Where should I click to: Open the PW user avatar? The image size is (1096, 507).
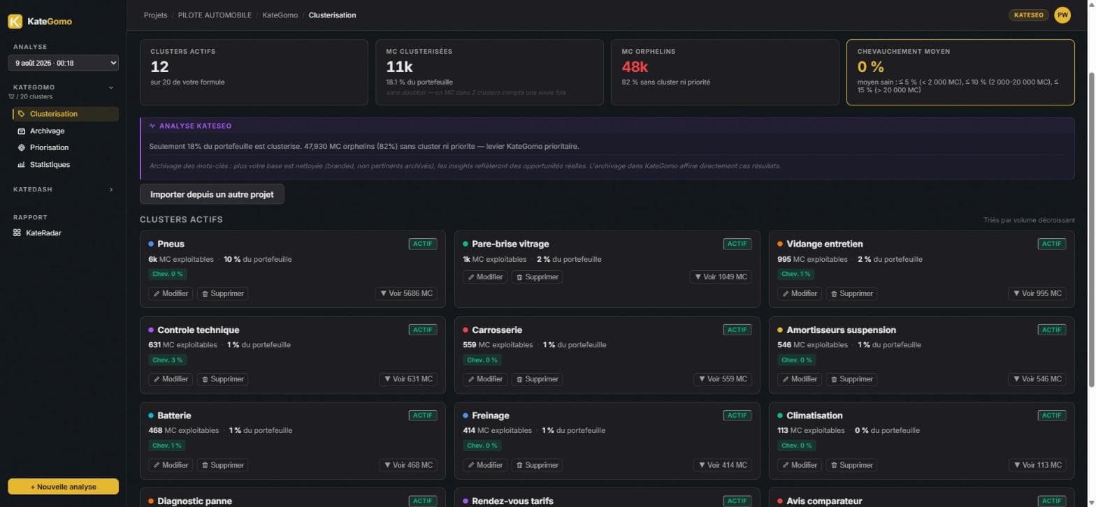tap(1062, 15)
